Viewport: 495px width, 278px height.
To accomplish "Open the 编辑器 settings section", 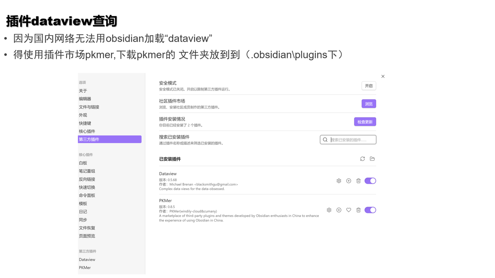I will (x=85, y=99).
